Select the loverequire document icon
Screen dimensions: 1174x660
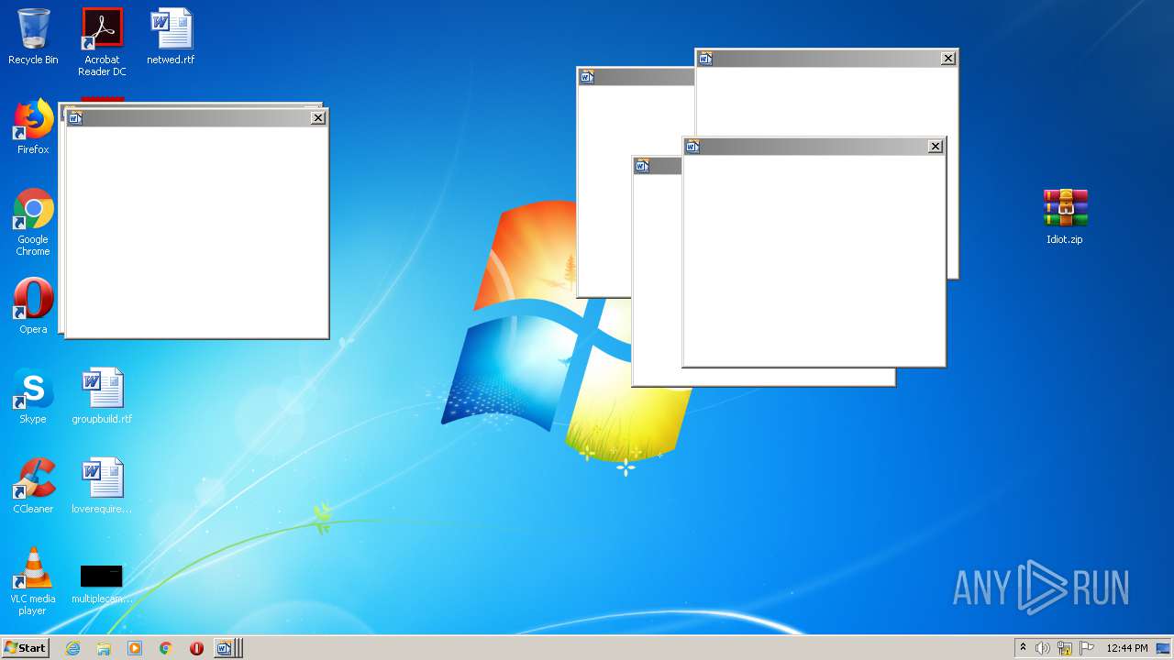point(102,485)
